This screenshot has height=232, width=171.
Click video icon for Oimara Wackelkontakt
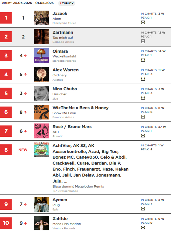pyautogui.click(x=143, y=60)
